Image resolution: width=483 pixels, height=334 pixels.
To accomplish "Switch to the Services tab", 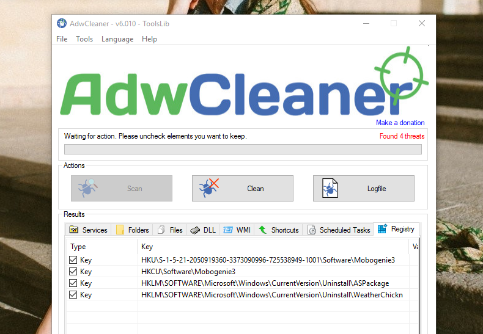I will pyautogui.click(x=89, y=230).
